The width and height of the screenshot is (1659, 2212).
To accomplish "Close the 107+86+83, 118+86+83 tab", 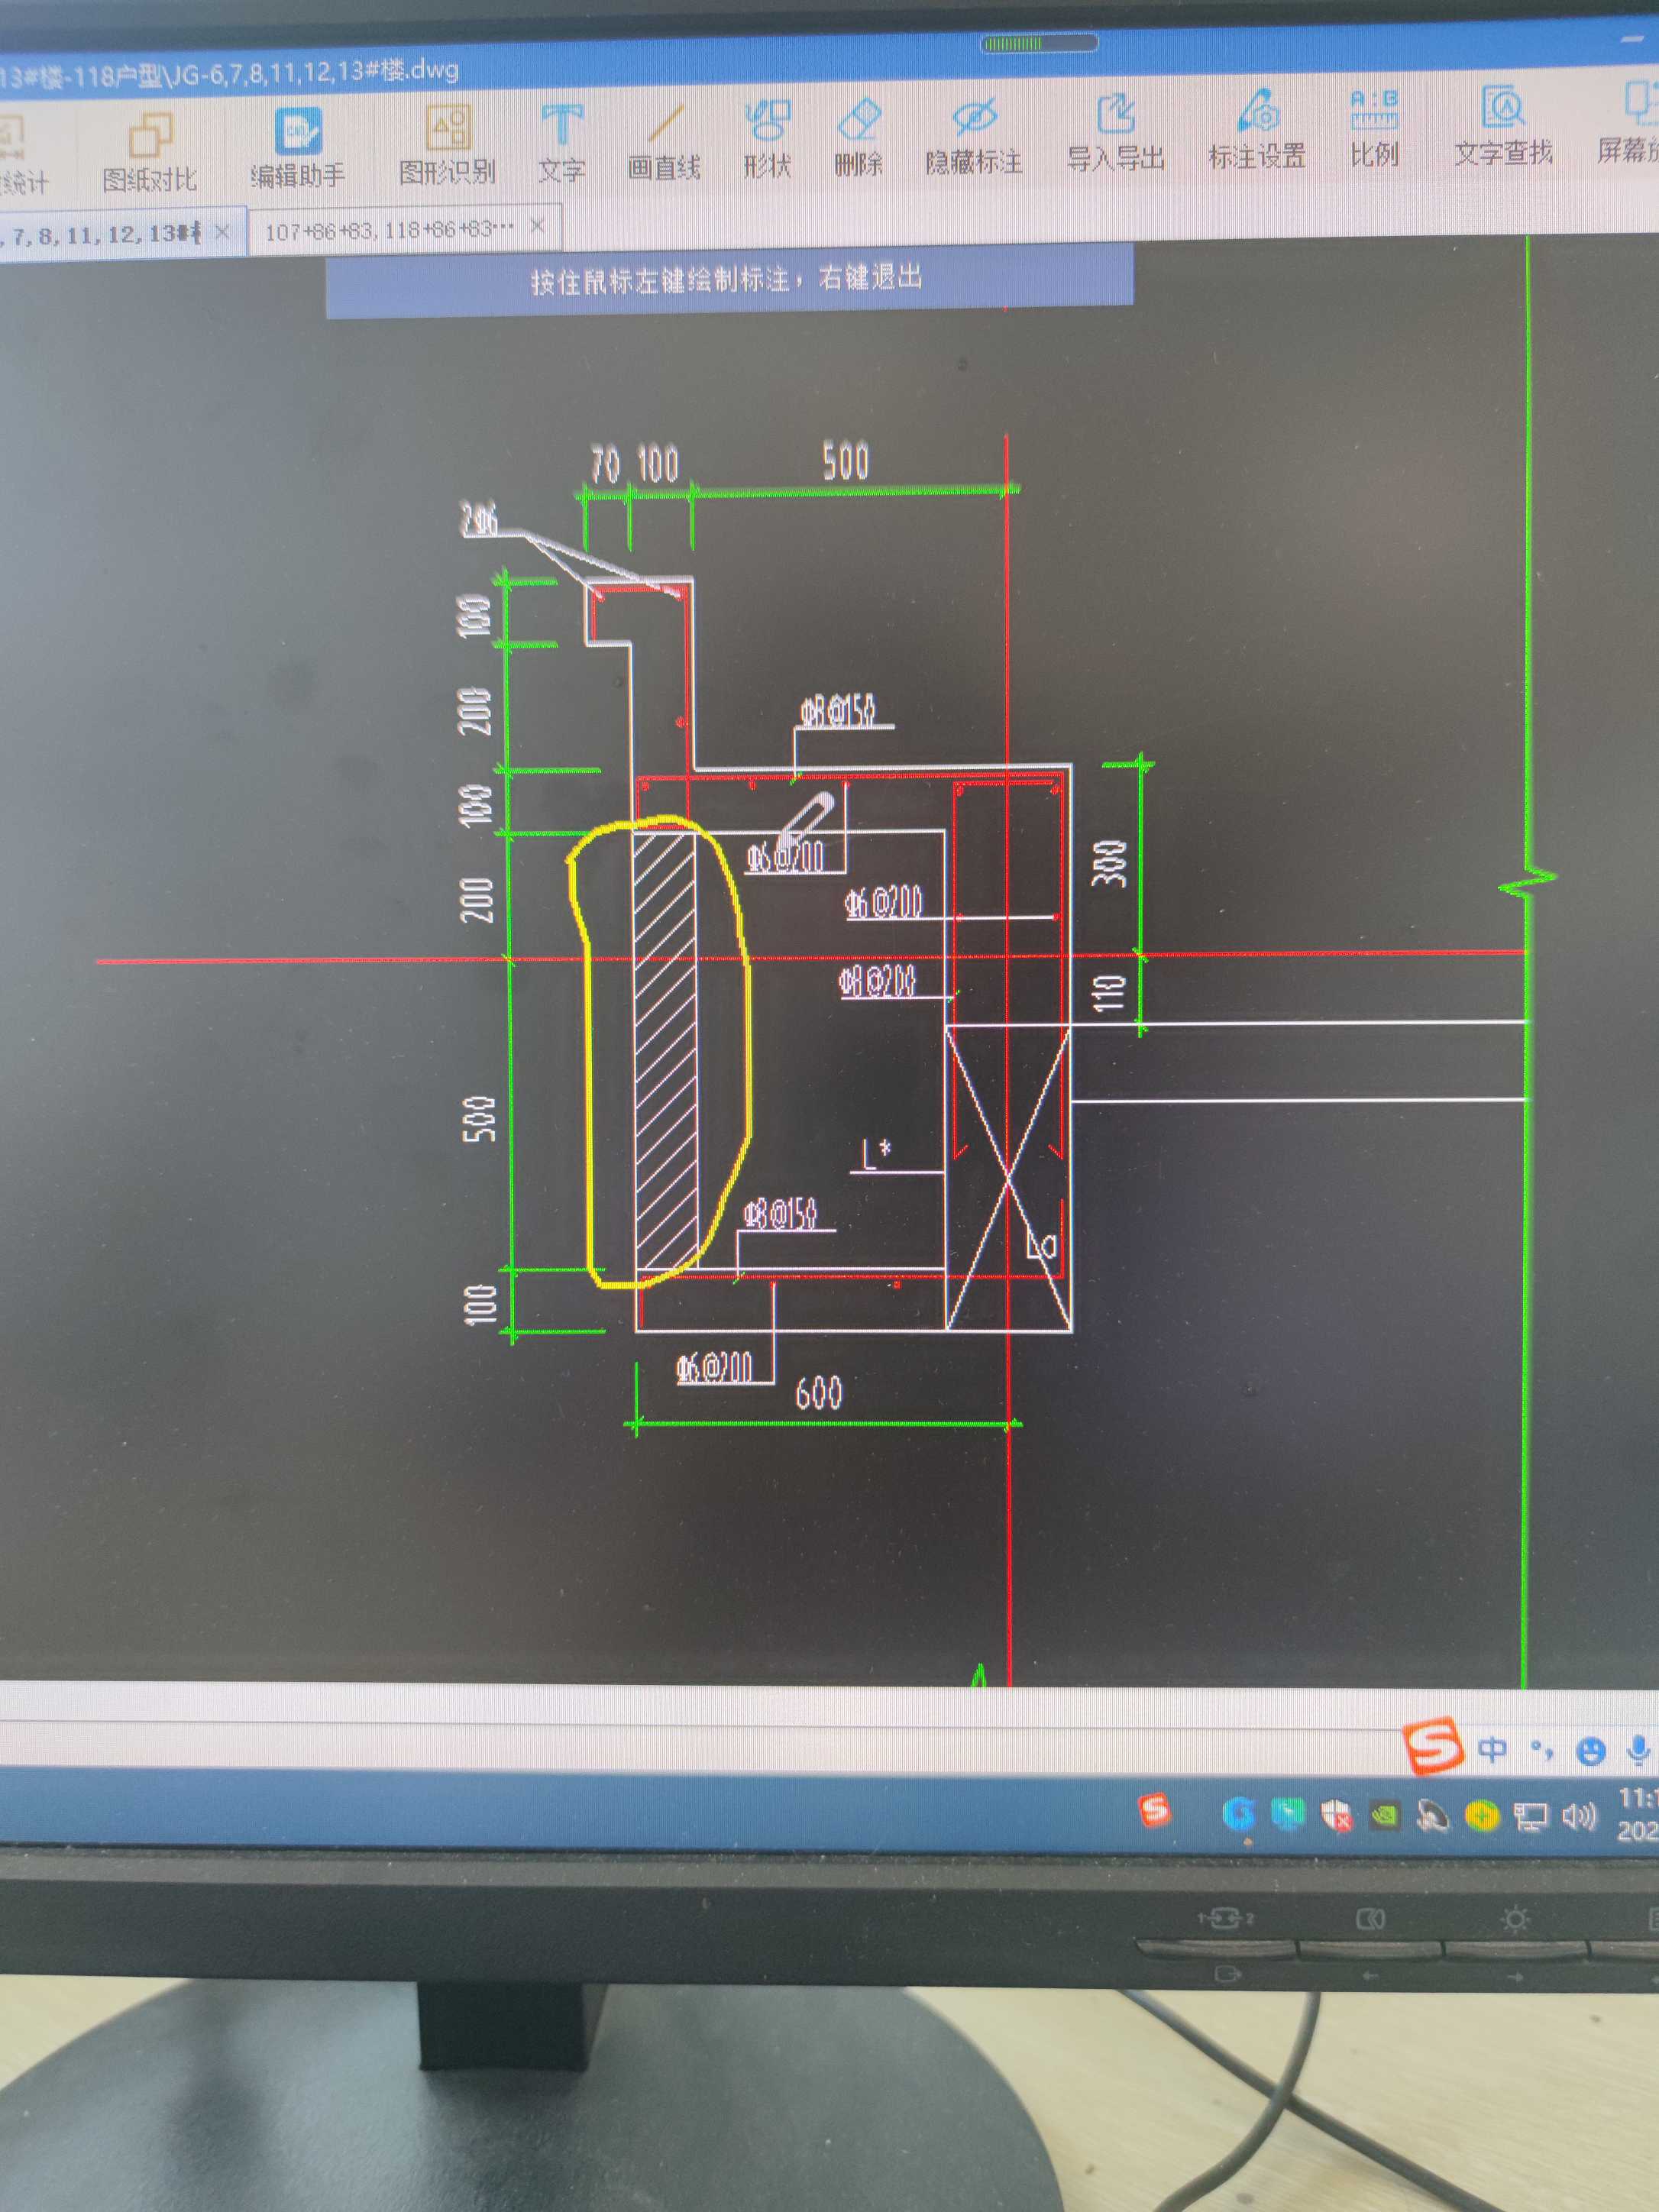I will 537,226.
